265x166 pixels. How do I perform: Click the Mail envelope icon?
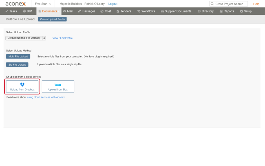tap(65, 11)
